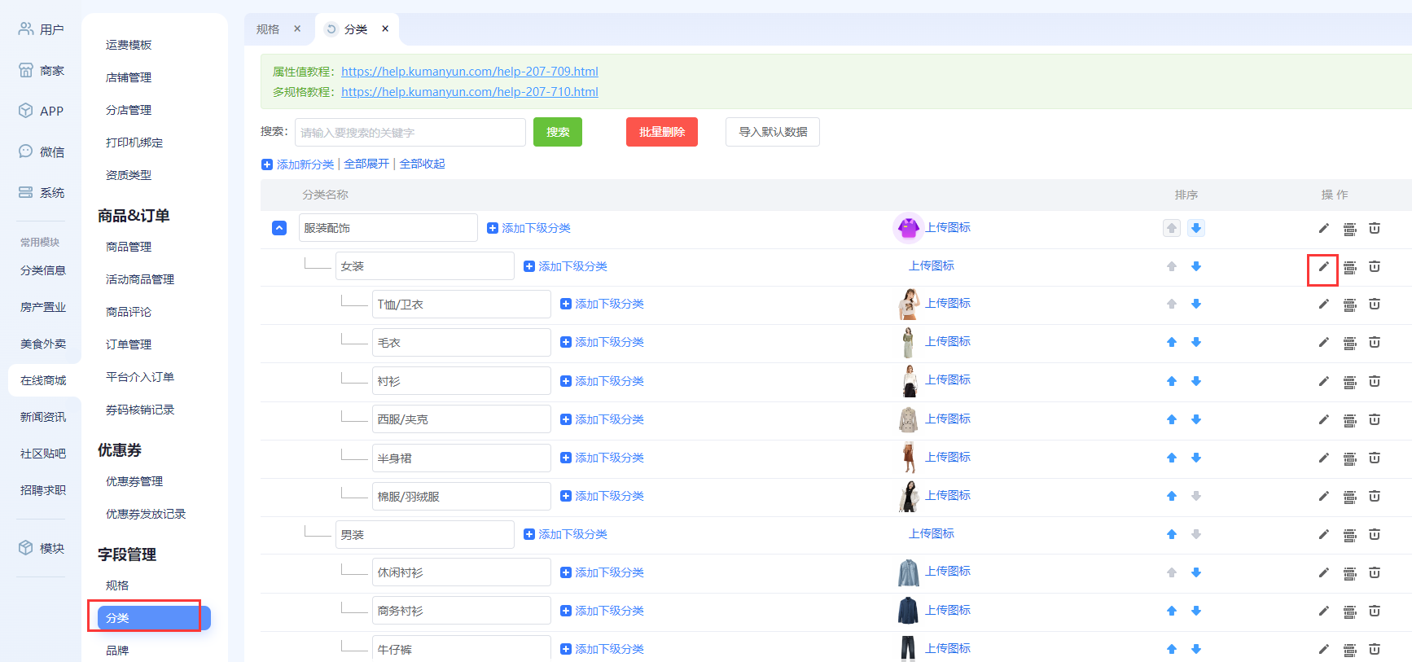The height and width of the screenshot is (662, 1412).
Task: Delete the 半身裙 category
Action: (1375, 458)
